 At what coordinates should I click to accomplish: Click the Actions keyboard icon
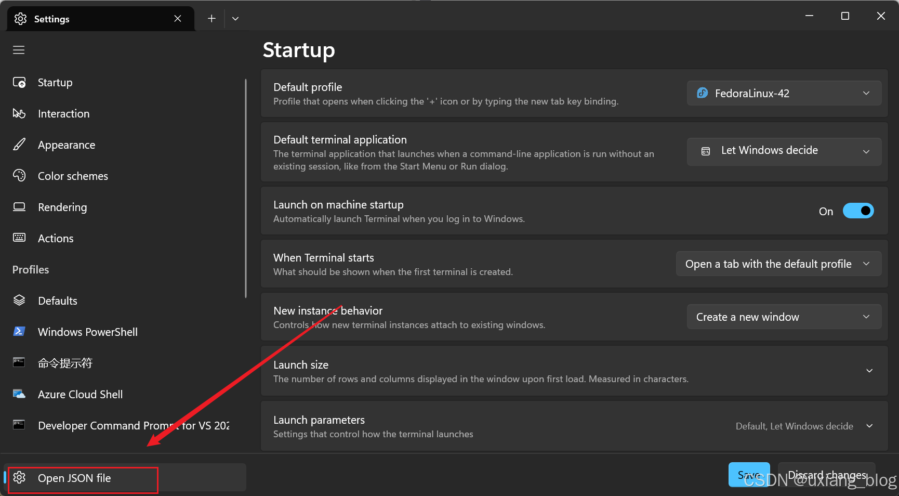[x=19, y=238]
